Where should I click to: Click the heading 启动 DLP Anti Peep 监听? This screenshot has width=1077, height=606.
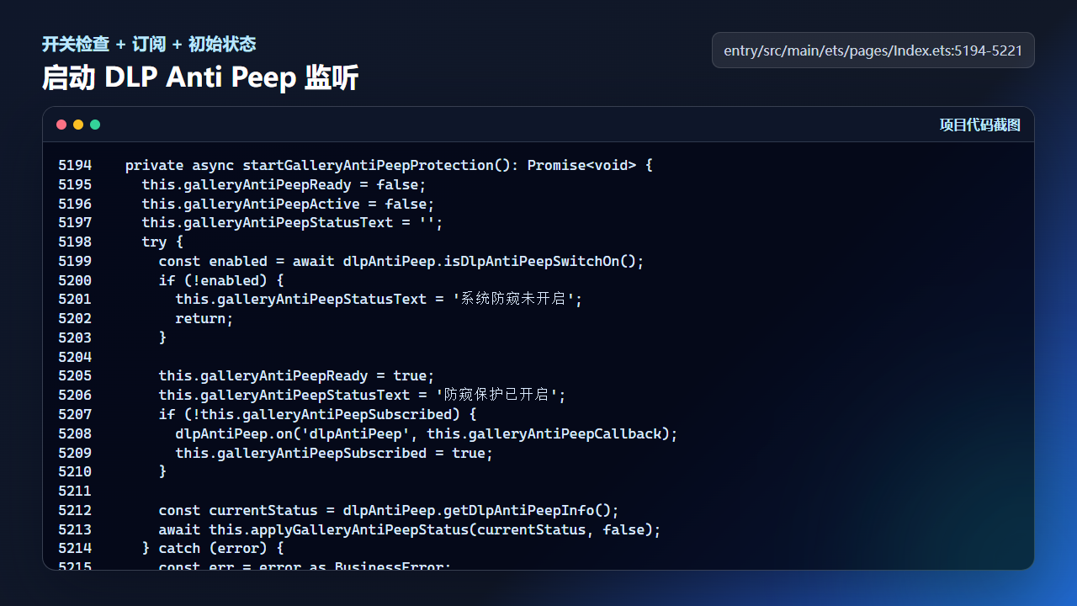pyautogui.click(x=200, y=77)
